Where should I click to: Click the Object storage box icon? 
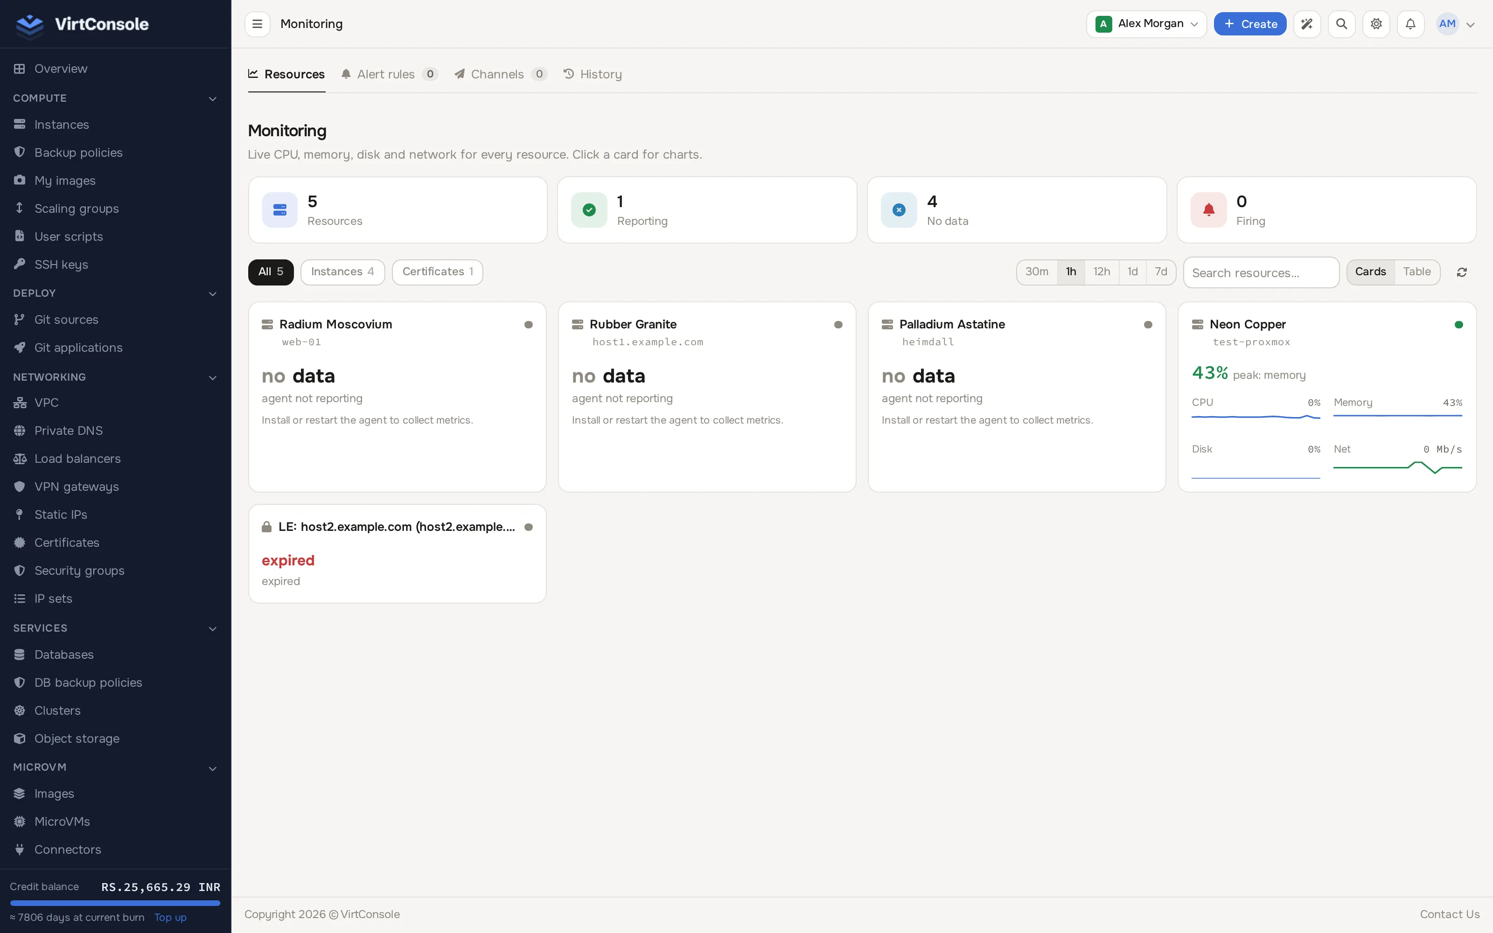(20, 738)
